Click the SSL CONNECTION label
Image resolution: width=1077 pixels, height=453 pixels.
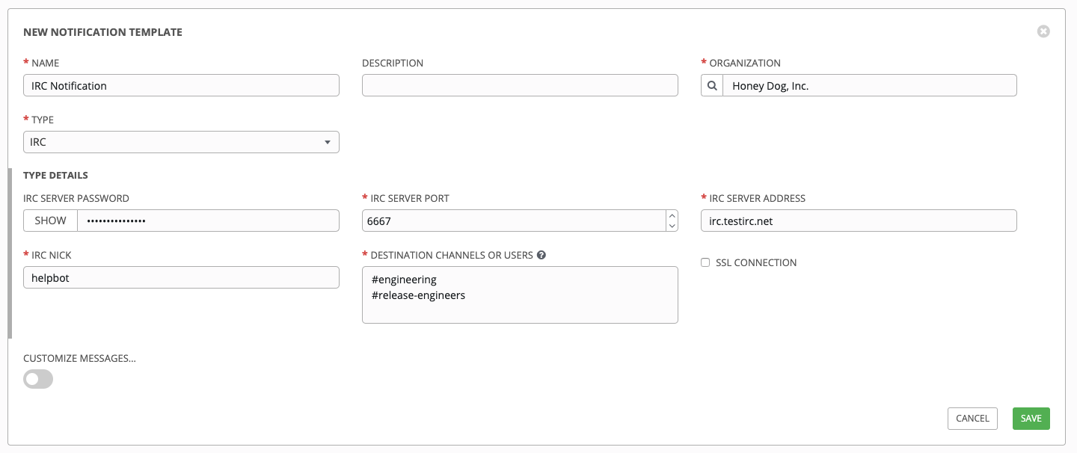coord(756,262)
